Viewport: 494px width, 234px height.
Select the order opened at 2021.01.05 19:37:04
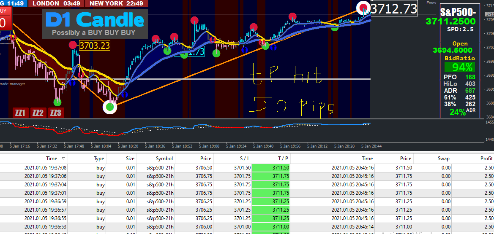(x=247, y=185)
